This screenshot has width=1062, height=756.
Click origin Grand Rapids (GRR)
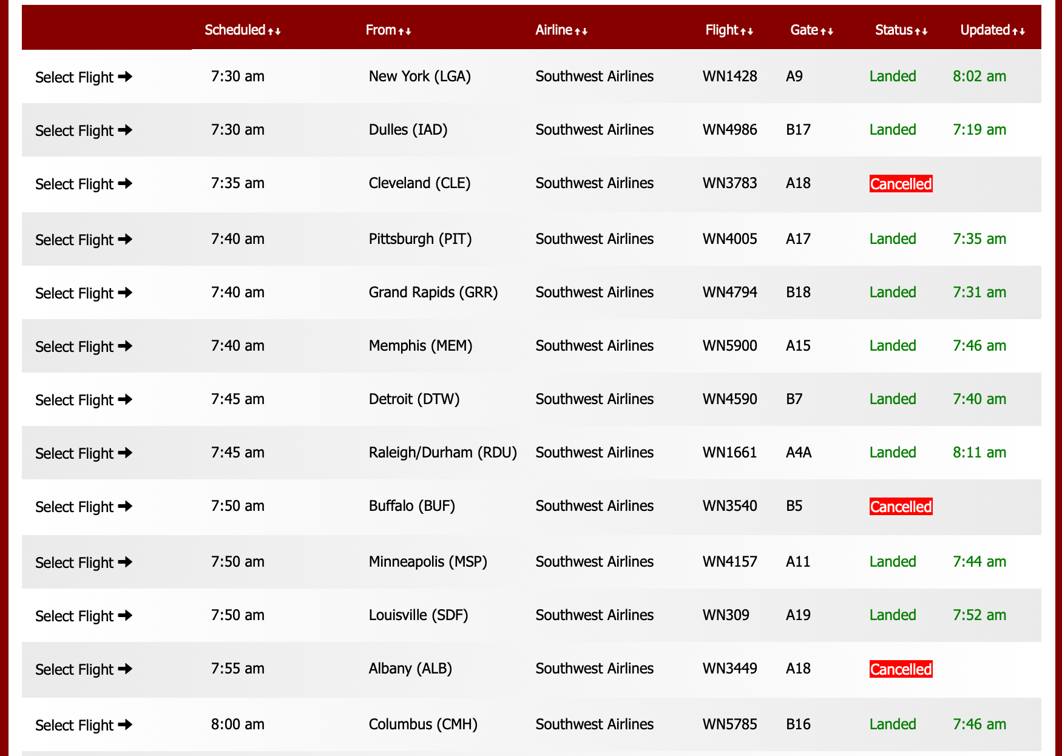[x=433, y=292]
